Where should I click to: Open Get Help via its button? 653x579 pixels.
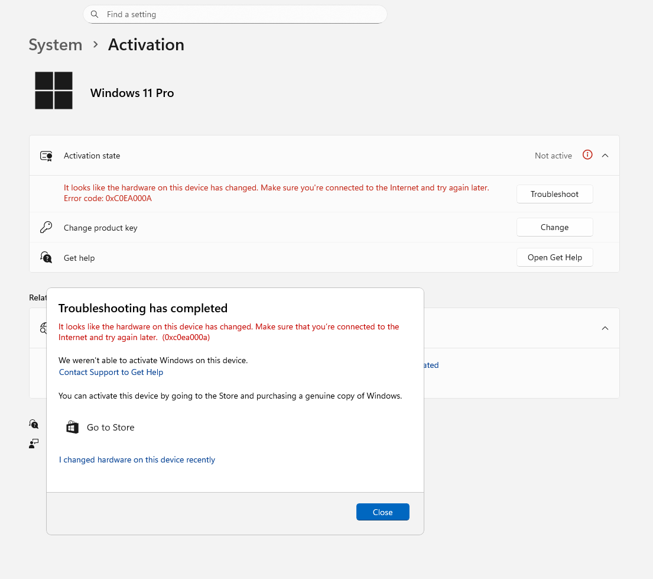pos(554,257)
